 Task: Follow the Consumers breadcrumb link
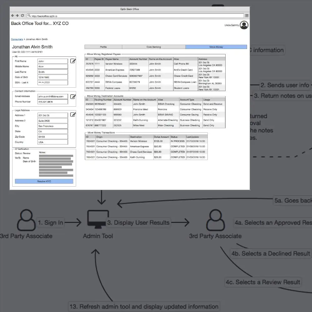pos(17,39)
